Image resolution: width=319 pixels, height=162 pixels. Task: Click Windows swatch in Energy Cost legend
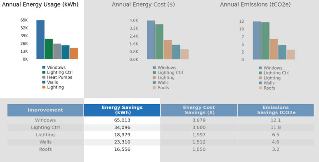point(154,68)
